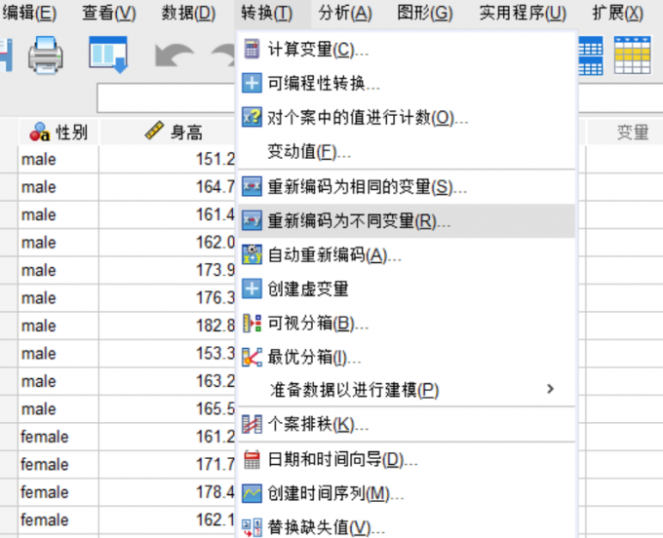Select the female cell beside 161.2

pos(58,437)
